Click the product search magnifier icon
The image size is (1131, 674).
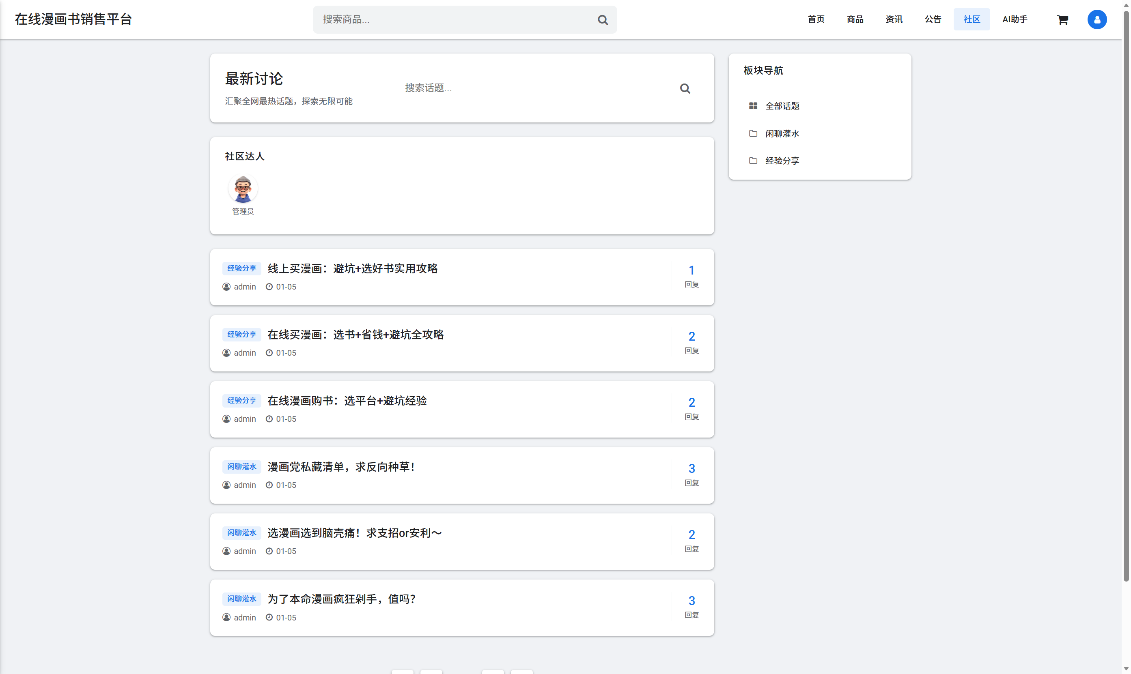coord(603,19)
